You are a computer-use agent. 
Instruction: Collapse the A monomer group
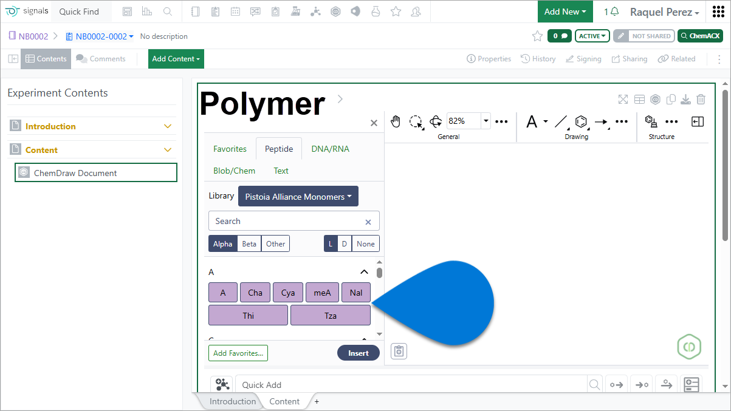point(364,272)
